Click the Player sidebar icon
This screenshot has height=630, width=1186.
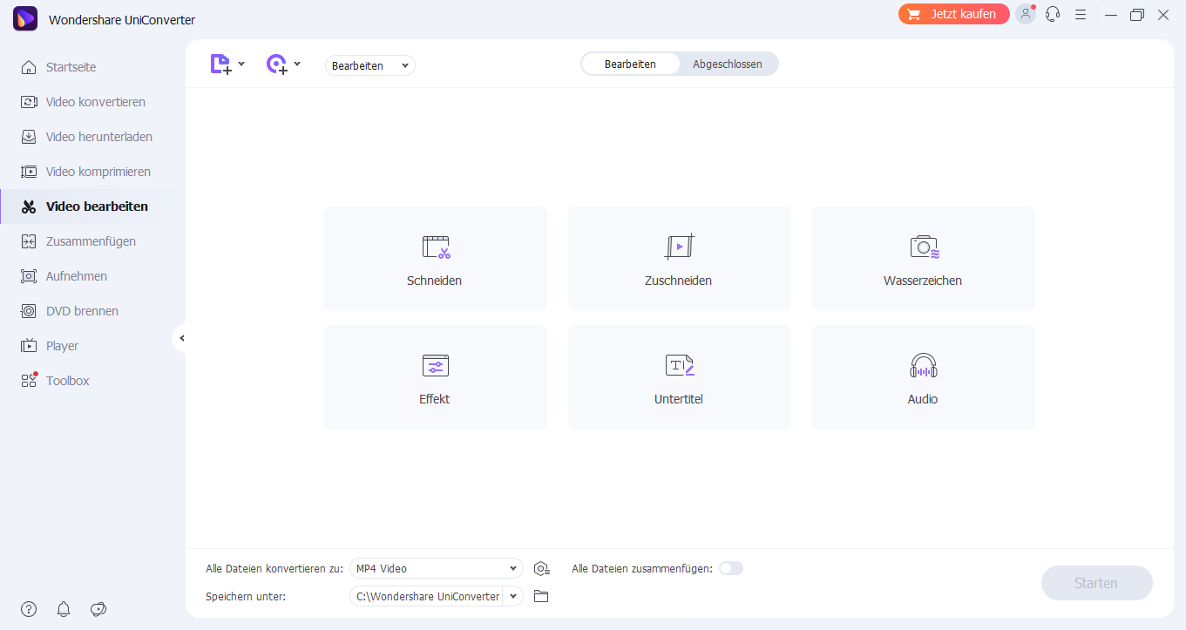(29, 346)
